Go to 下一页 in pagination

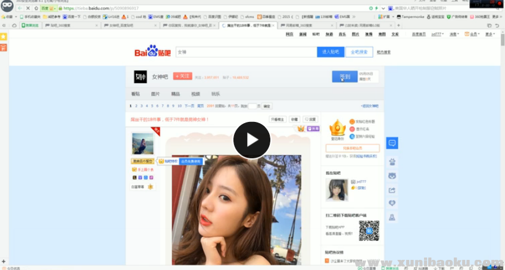pos(189,106)
